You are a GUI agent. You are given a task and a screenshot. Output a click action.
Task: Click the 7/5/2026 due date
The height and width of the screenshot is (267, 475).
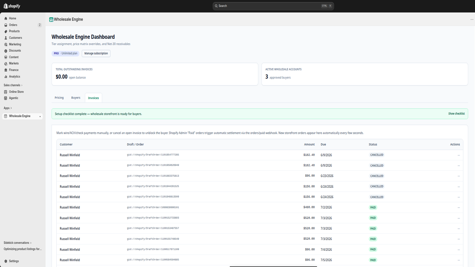click(x=326, y=260)
